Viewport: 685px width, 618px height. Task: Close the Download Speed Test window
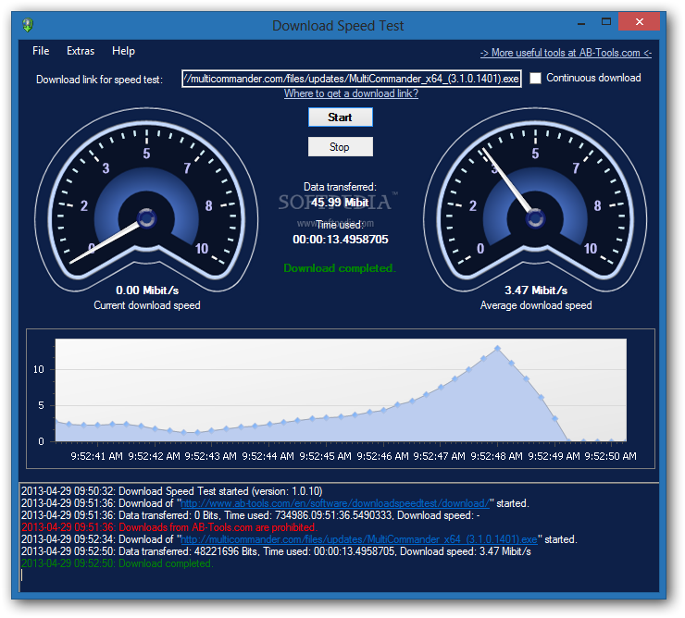click(639, 21)
